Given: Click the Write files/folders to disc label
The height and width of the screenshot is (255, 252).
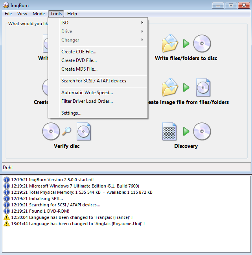Looking at the screenshot, I should click(186, 58).
